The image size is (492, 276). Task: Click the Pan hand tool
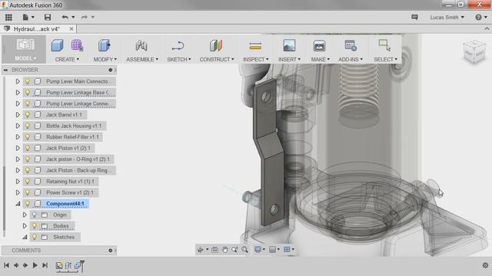(224, 250)
